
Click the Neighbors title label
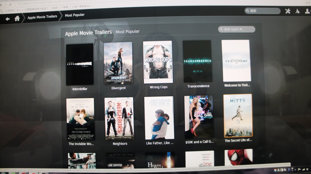click(x=120, y=143)
